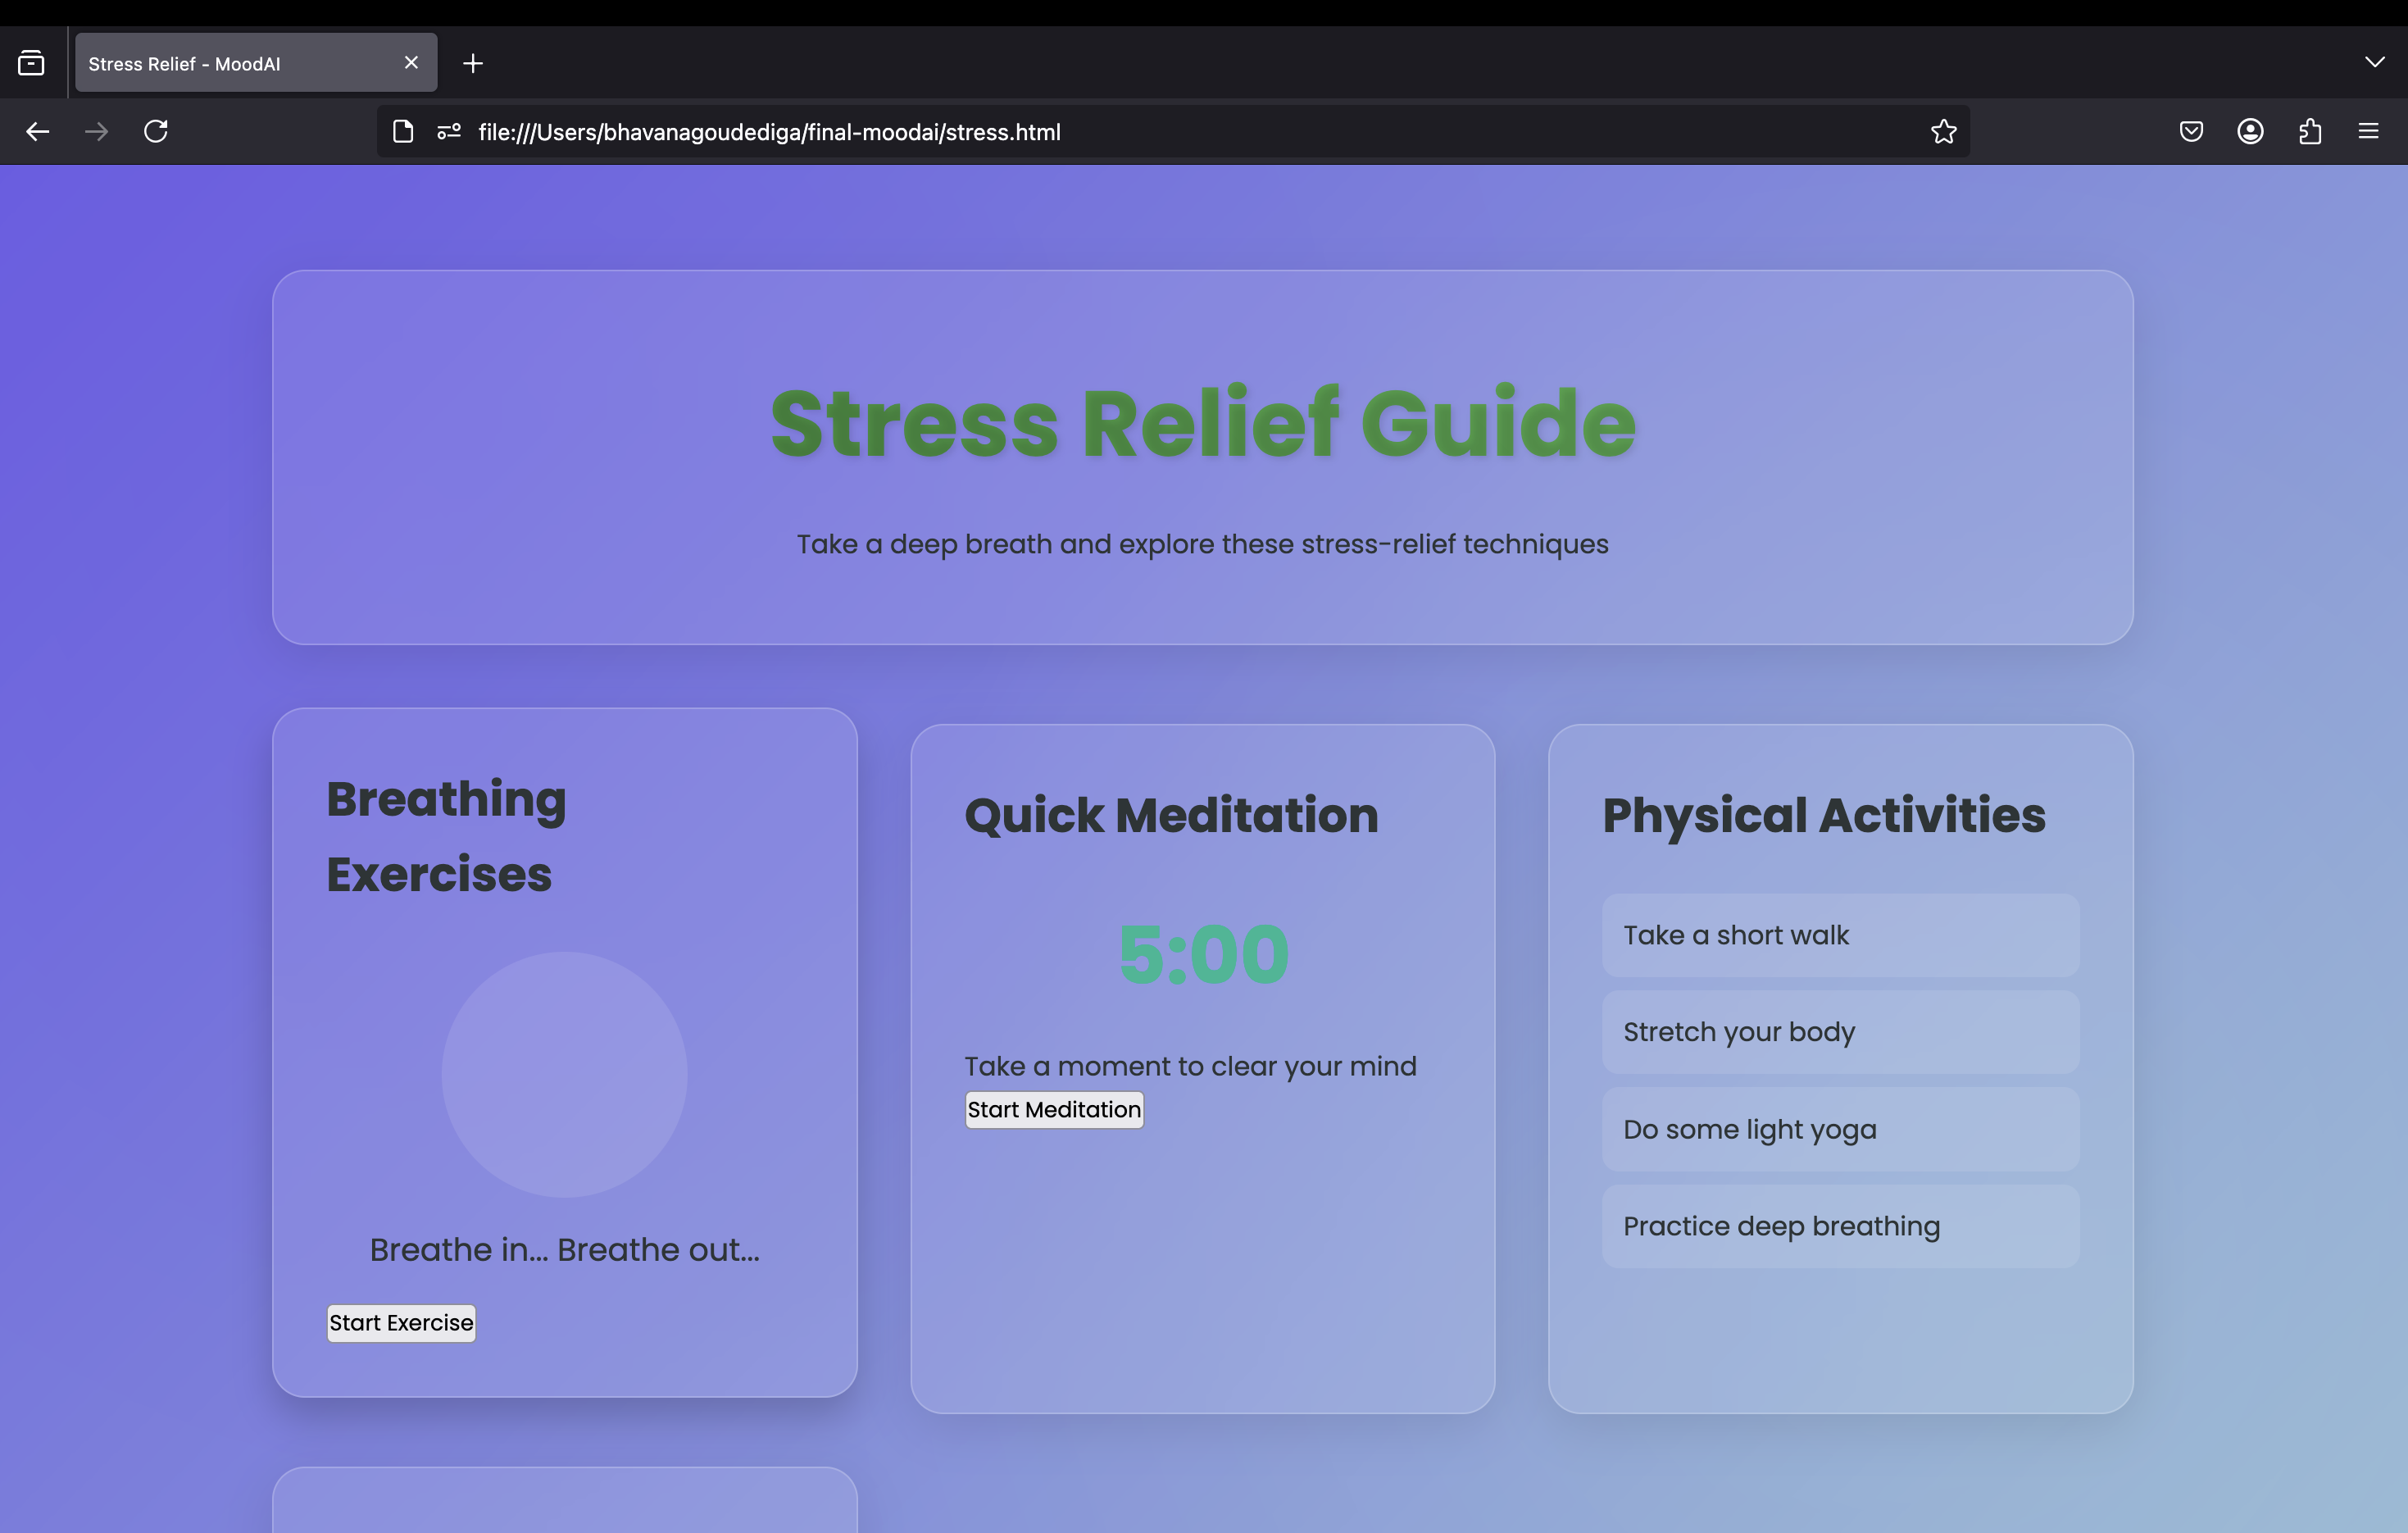Expand the list all tabs chevron
Image resolution: width=2408 pixels, height=1533 pixels.
2375,62
